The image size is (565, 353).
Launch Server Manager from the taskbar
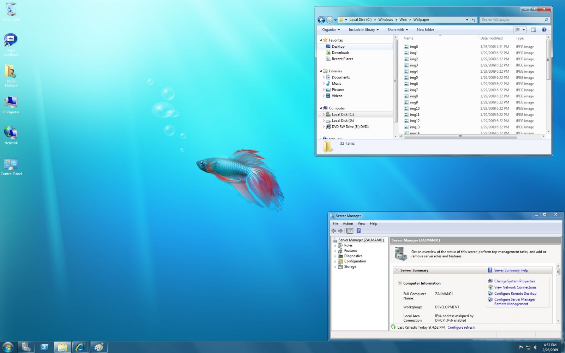(26, 347)
